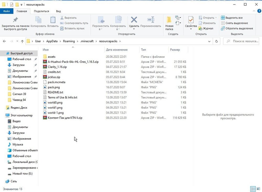Click Обратить выделение

click(237, 28)
